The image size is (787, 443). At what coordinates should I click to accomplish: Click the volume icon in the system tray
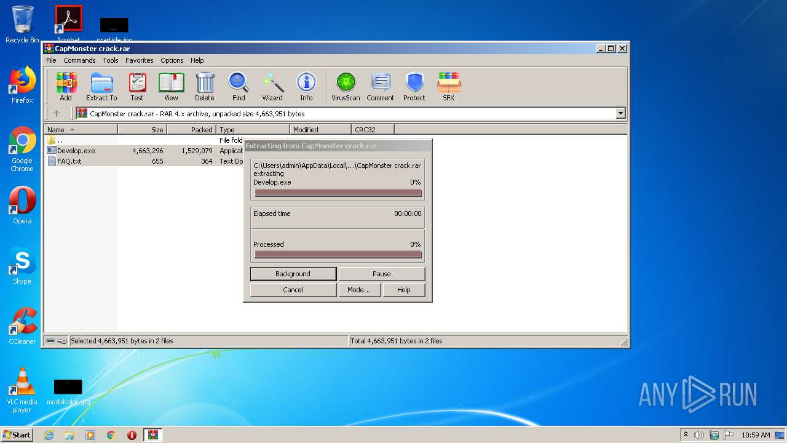(699, 435)
